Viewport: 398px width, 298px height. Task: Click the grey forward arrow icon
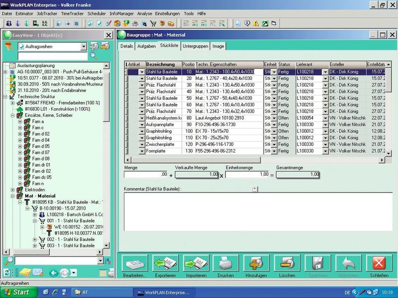(x=64, y=273)
